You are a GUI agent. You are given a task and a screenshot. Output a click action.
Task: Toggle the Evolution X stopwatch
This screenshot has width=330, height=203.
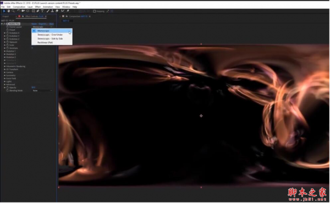(8, 33)
